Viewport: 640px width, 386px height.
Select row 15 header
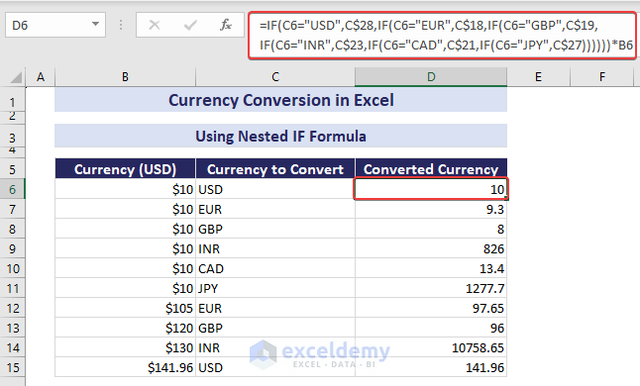point(13,367)
